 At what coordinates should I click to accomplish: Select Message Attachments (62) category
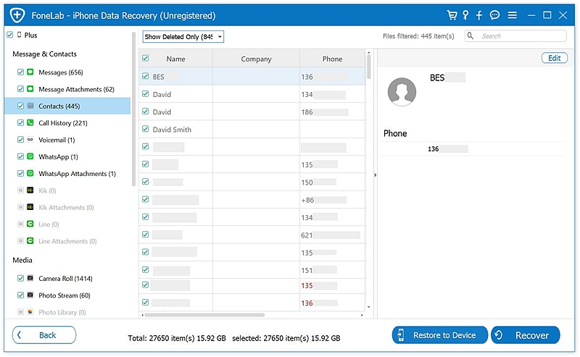pyautogui.click(x=77, y=90)
